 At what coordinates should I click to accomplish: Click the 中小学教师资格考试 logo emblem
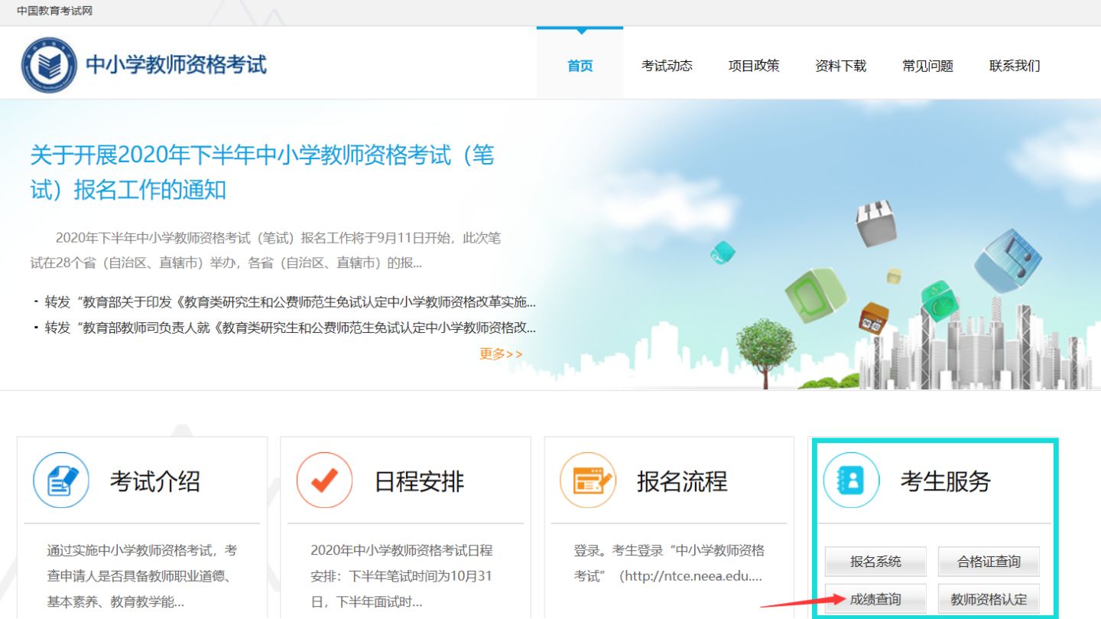pos(47,65)
